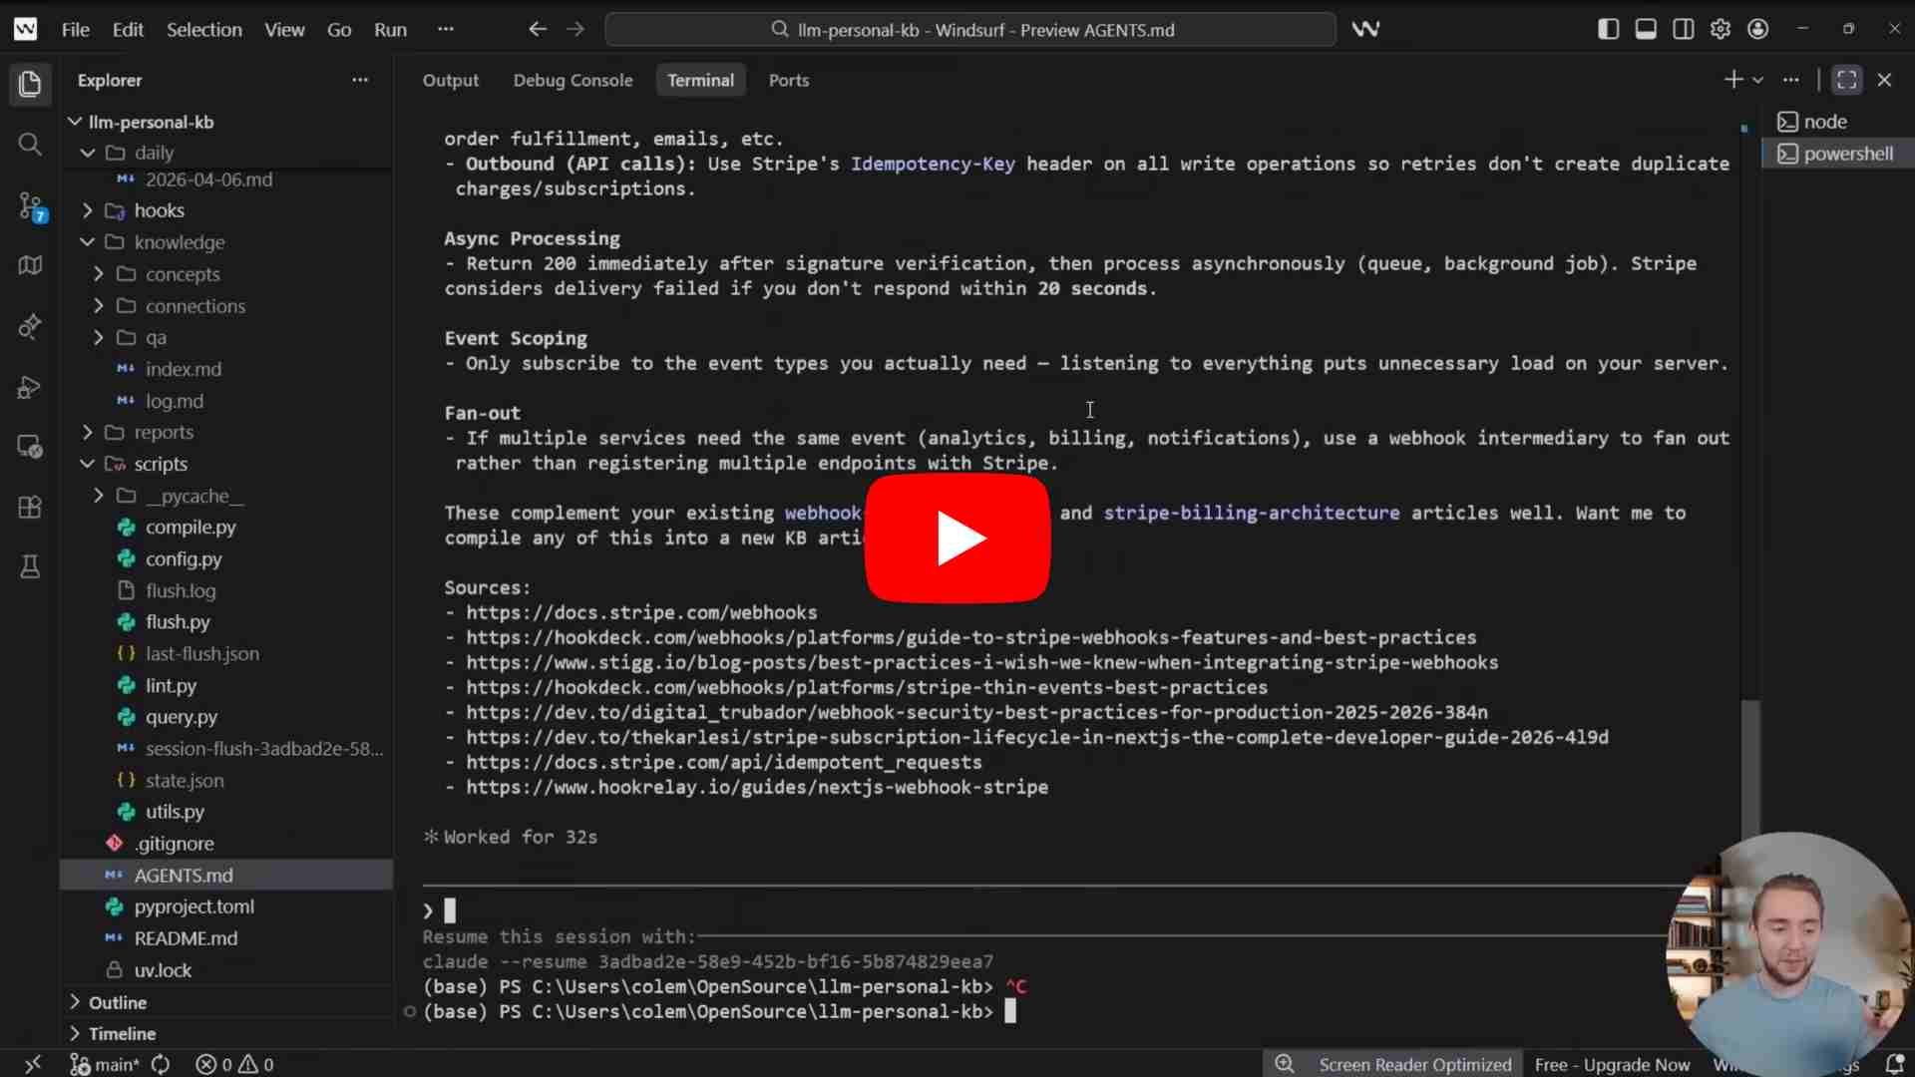
Task: Open the Selection menu
Action: pos(203,29)
